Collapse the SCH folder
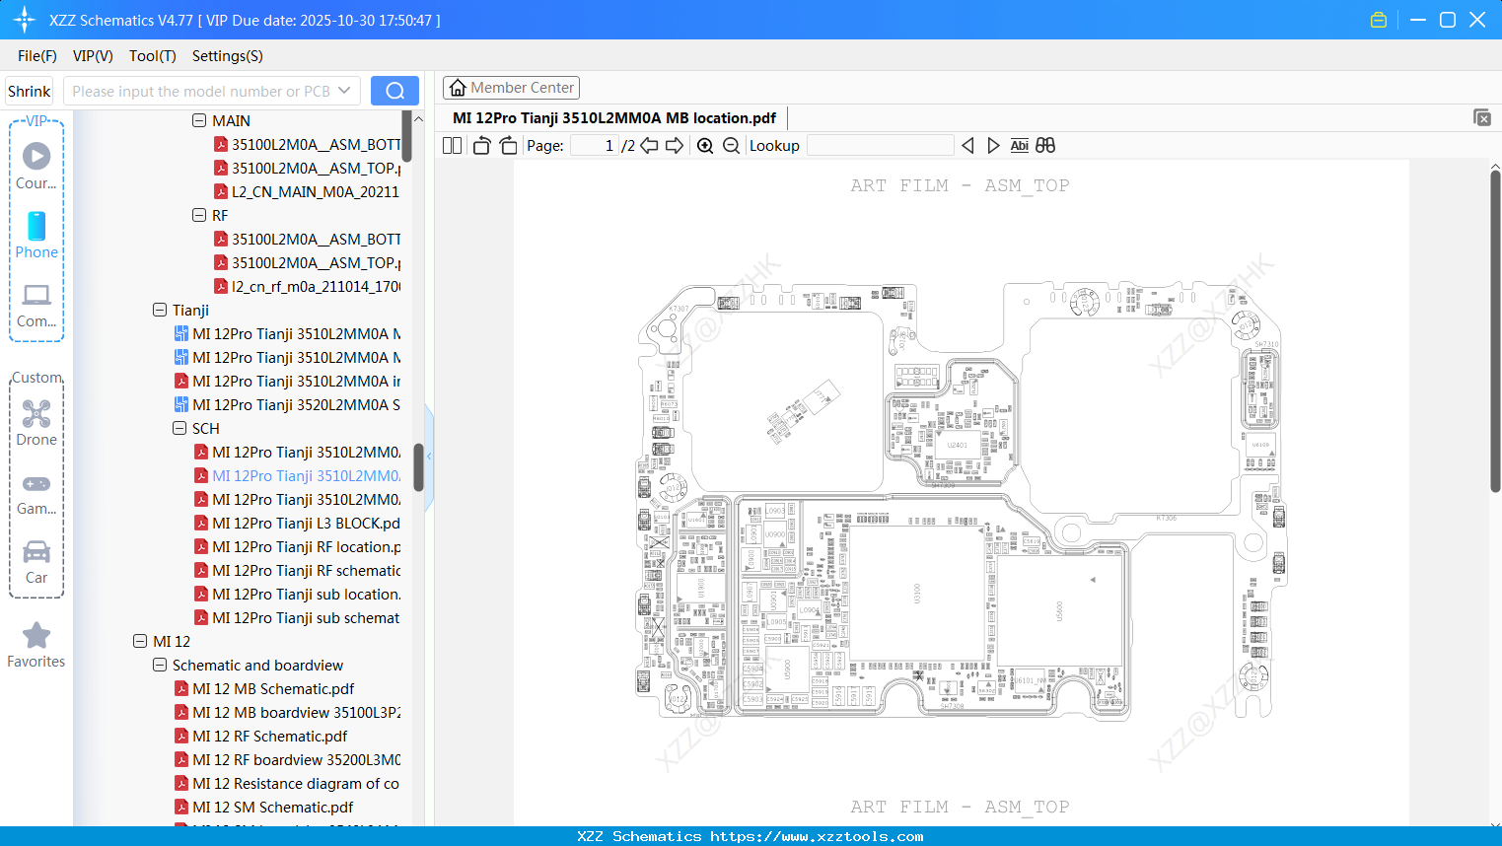 [x=179, y=428]
